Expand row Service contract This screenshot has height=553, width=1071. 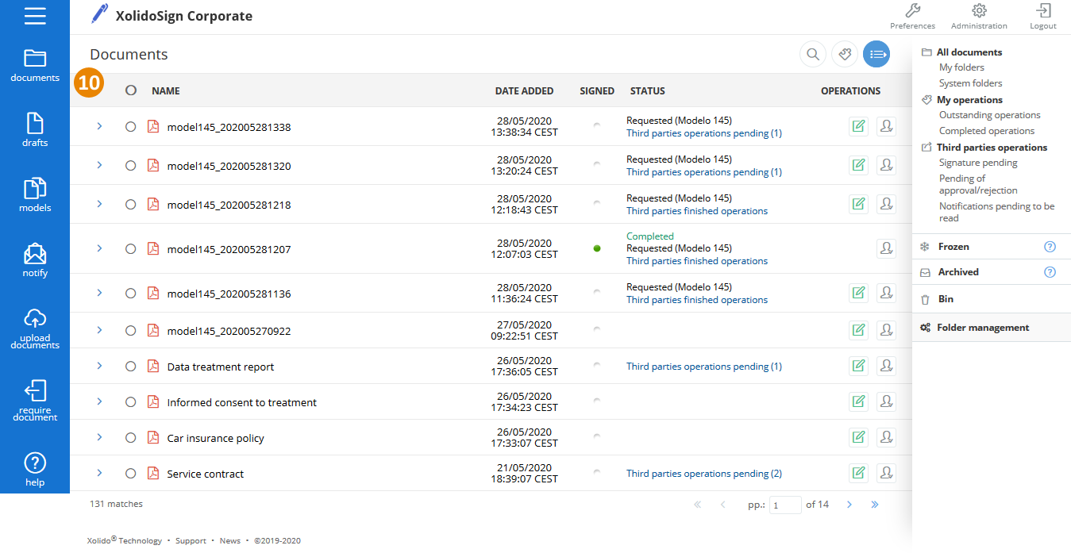tap(99, 473)
